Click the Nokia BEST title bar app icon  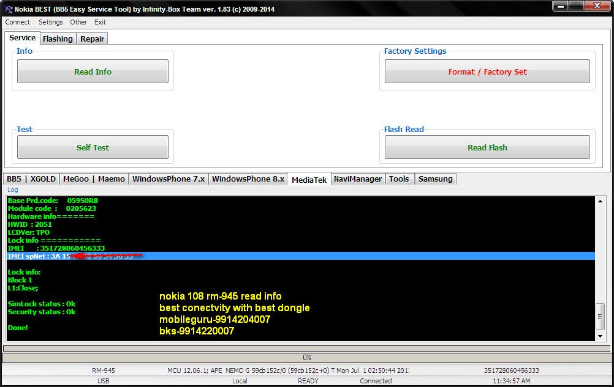coord(8,9)
